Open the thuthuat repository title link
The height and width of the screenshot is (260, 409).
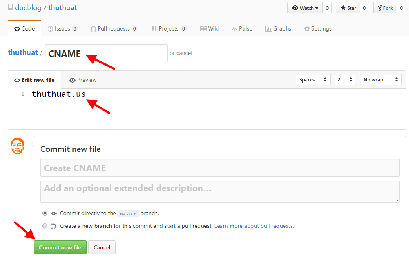(x=63, y=8)
